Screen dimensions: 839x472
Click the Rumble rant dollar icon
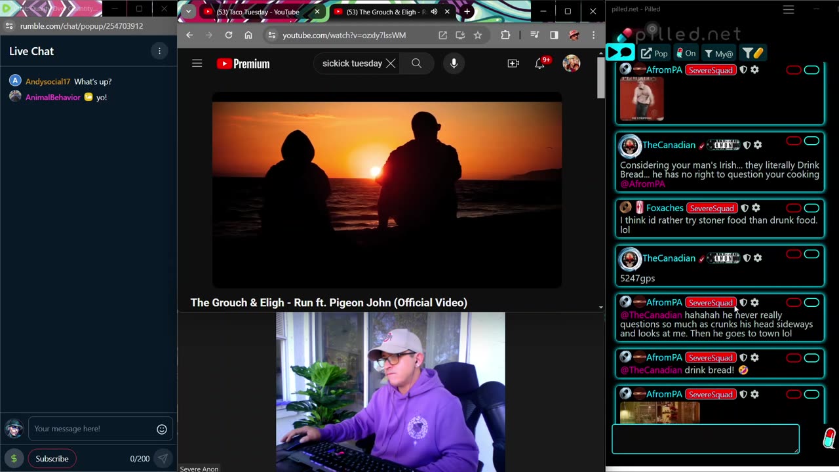14,459
